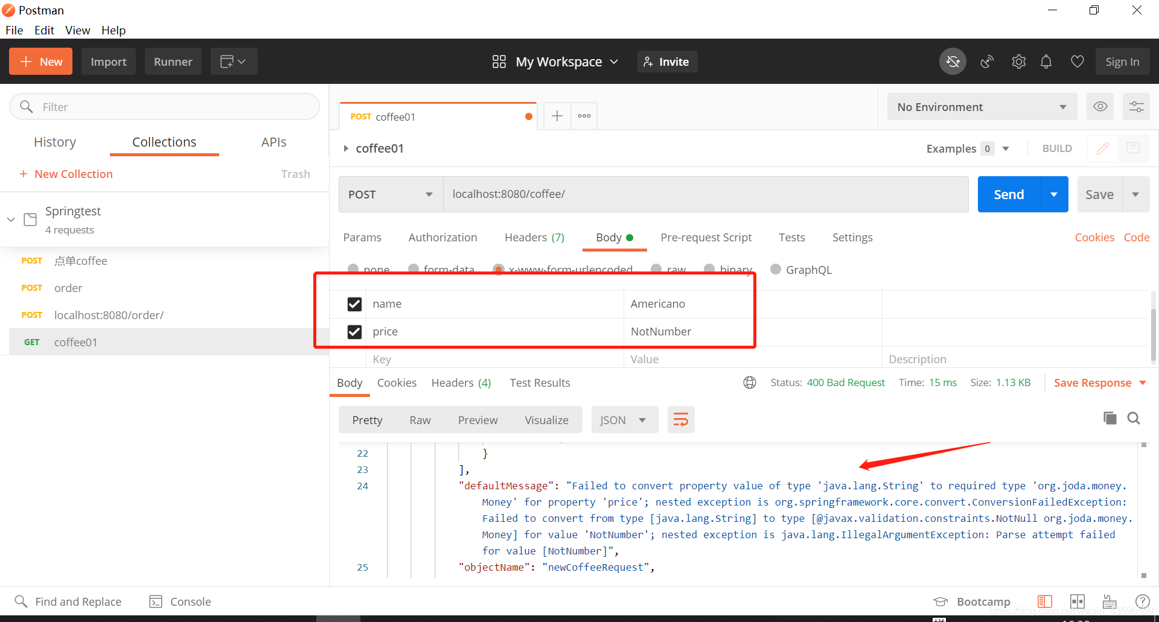
Task: Uncheck the name parameter checkbox
Action: pos(354,304)
